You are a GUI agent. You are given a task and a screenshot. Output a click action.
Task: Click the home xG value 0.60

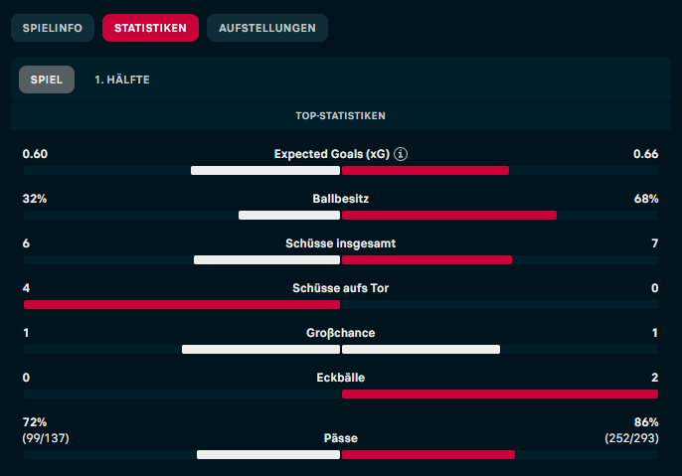pos(35,154)
